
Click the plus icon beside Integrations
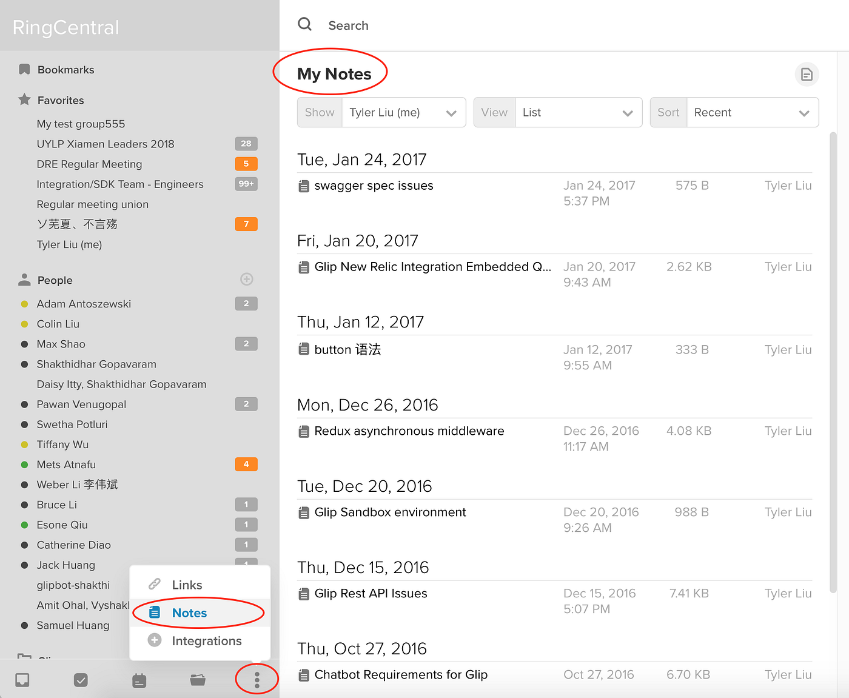click(155, 640)
